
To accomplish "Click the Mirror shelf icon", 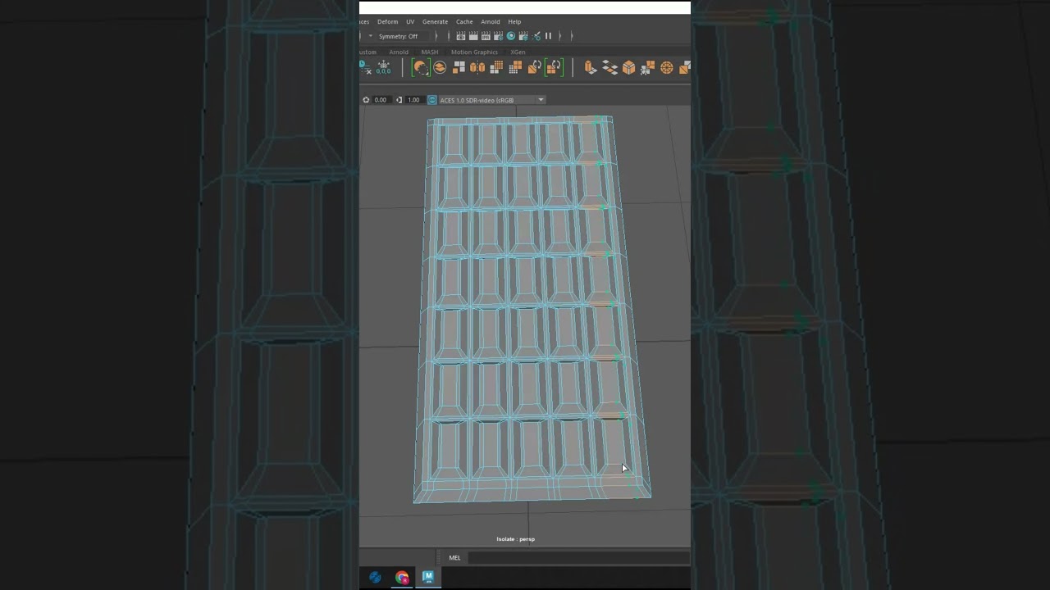I will 477,67.
